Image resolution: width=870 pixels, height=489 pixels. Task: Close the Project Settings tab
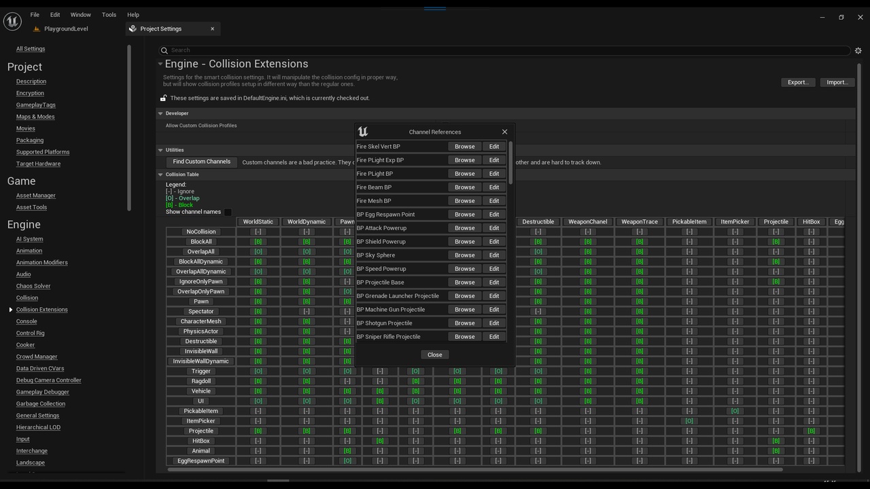point(212,29)
